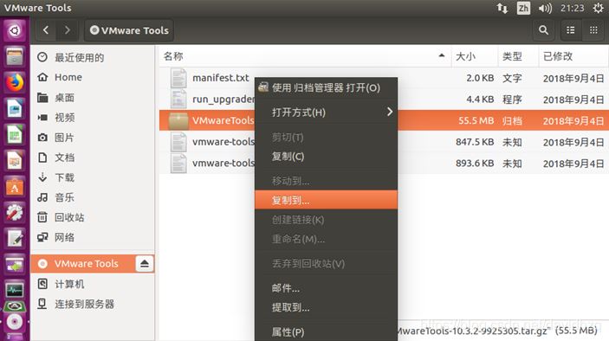Go forward with the right arrow button
This screenshot has height=341, width=609.
67,30
